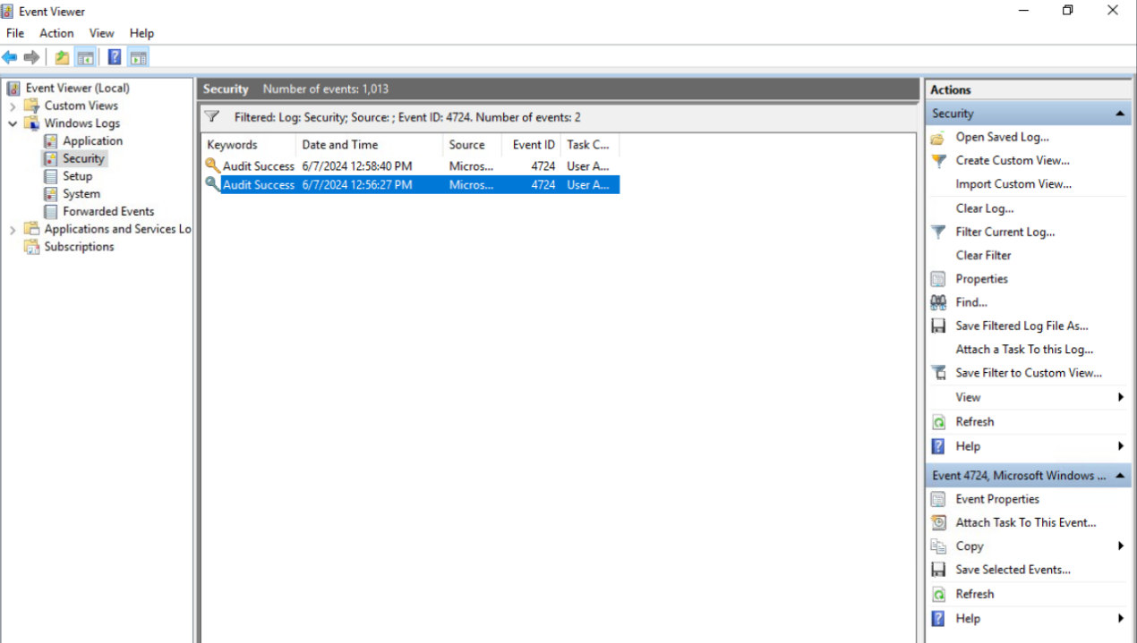Screen dimensions: 1137x643
Task: Expand Applications and Services Logs node
Action: tap(13, 230)
